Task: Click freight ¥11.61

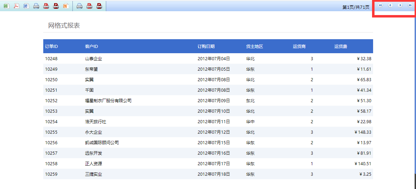Action: pyautogui.click(x=364, y=69)
